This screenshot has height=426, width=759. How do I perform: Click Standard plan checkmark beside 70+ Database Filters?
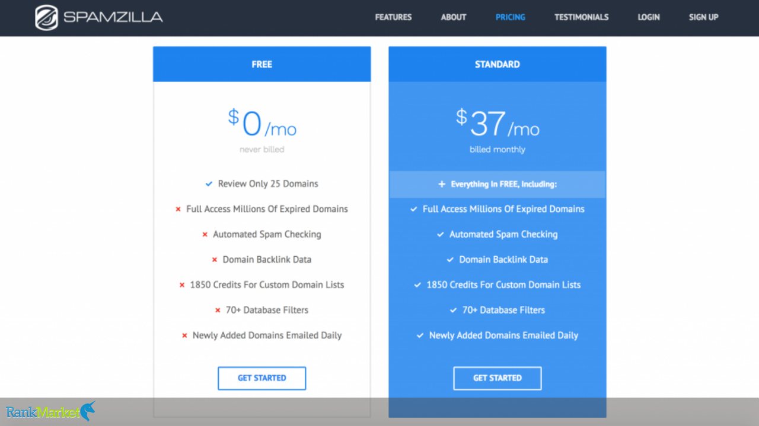point(454,311)
